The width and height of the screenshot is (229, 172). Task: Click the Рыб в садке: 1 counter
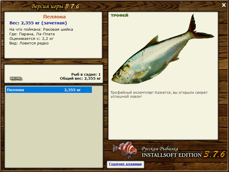(86, 75)
